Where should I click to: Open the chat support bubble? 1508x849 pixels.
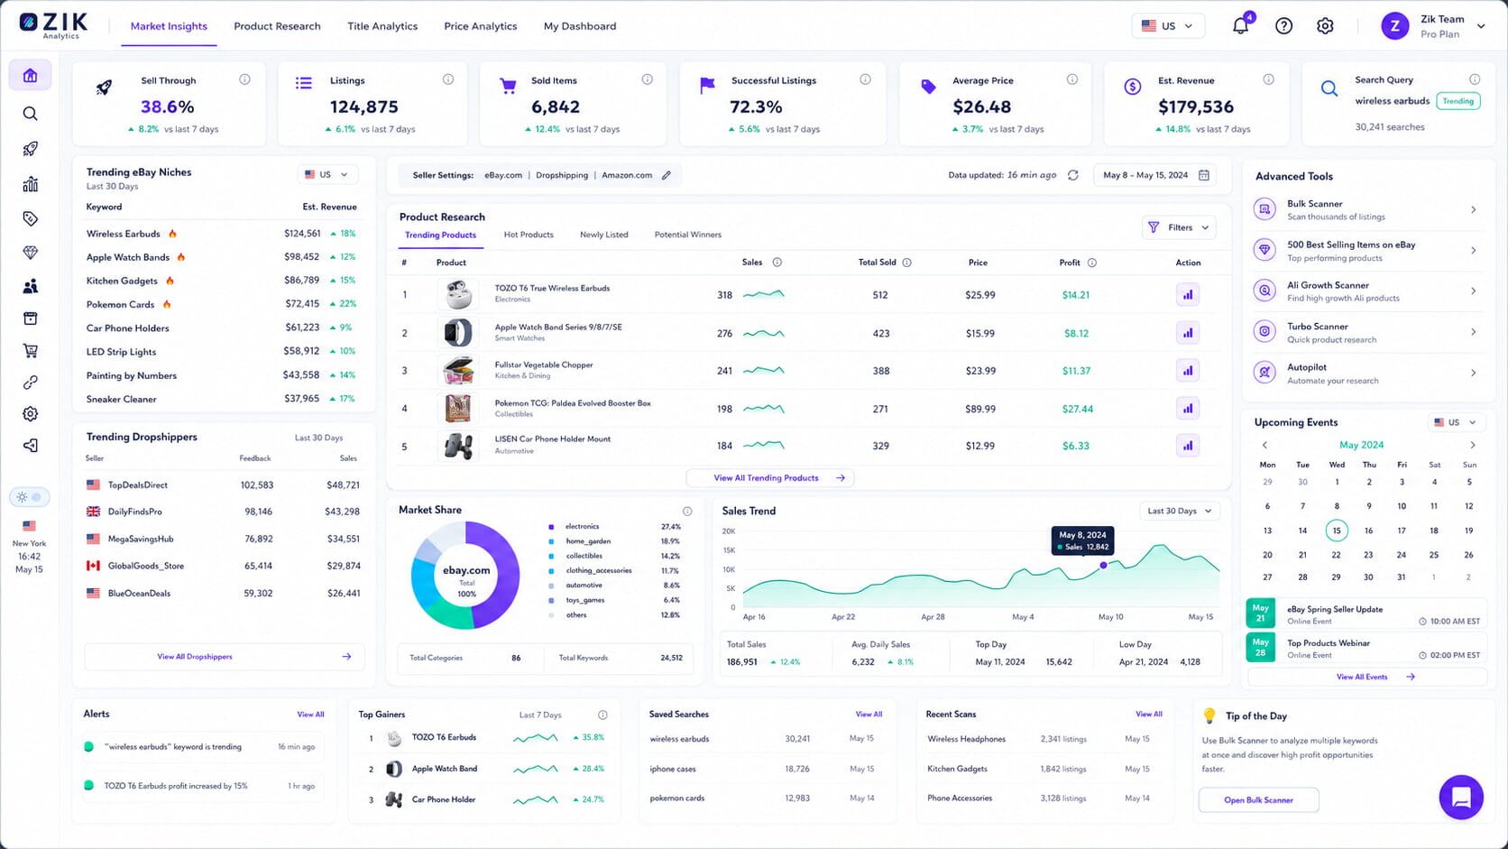tap(1461, 798)
